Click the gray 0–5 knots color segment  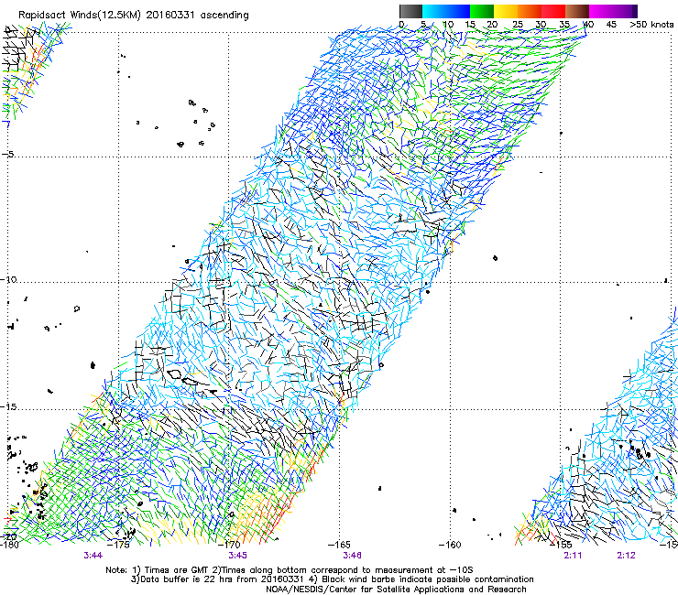click(410, 11)
